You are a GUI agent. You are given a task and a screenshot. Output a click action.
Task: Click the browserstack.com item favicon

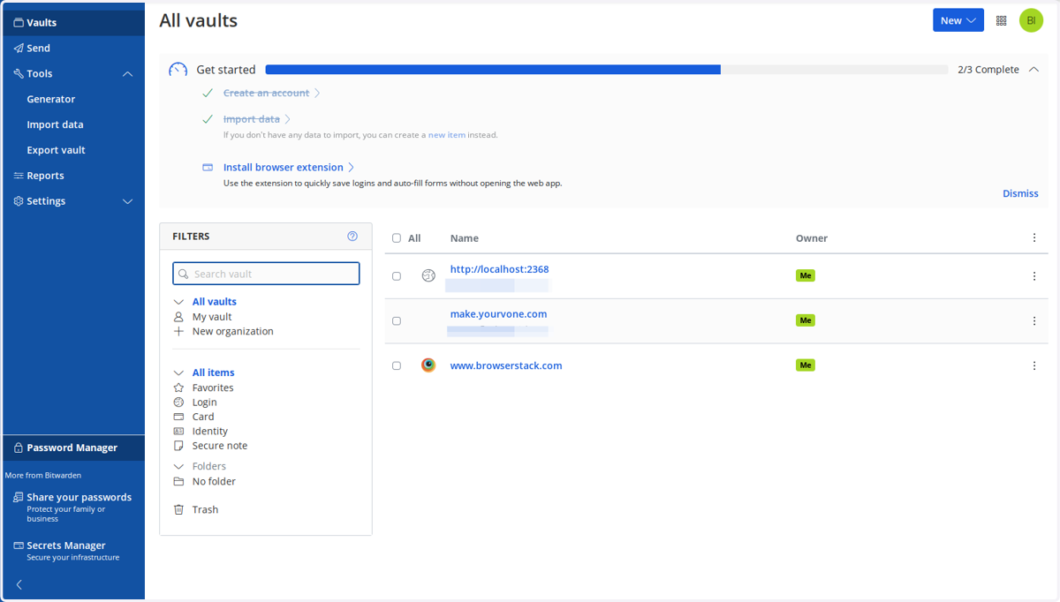click(x=428, y=365)
